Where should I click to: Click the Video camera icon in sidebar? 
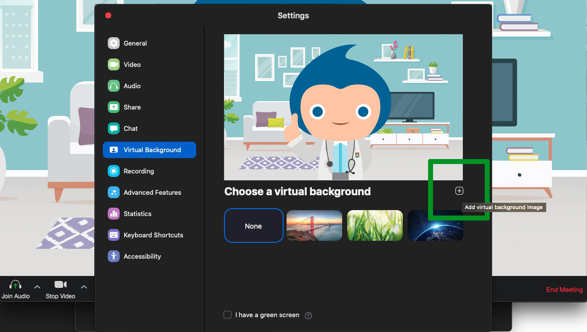[114, 64]
